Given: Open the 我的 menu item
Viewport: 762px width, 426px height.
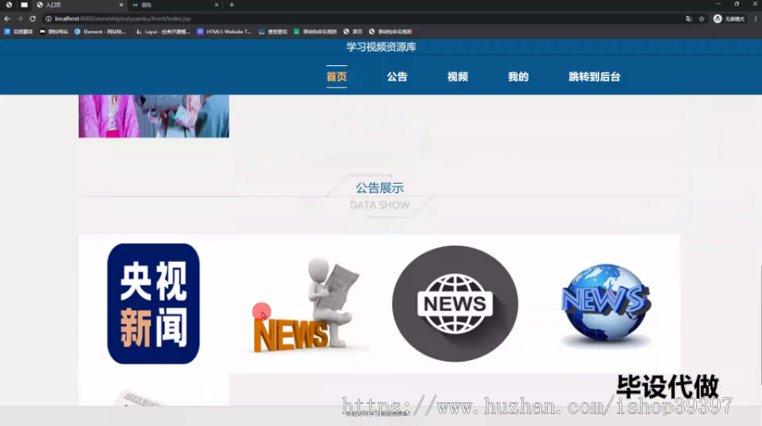Looking at the screenshot, I should point(518,76).
